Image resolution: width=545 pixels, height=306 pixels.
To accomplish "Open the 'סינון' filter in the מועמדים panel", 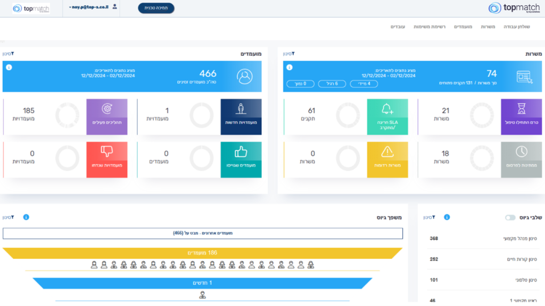I will [x=8, y=54].
